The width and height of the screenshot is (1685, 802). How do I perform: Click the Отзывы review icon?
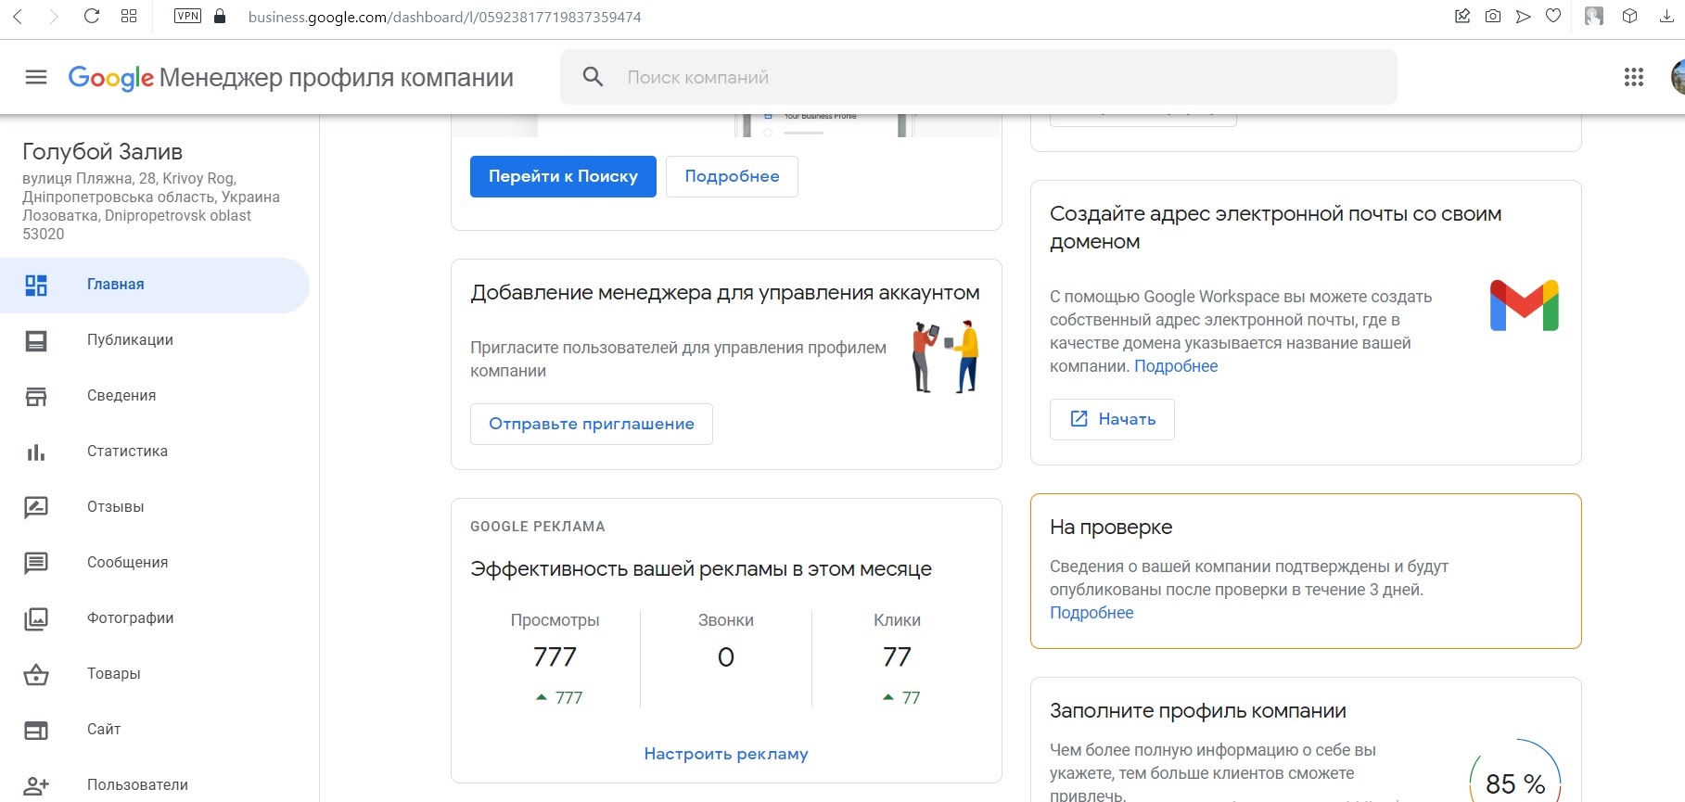click(36, 507)
